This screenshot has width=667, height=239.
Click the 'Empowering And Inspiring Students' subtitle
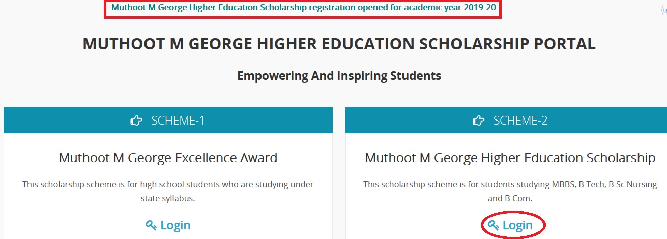tap(339, 76)
